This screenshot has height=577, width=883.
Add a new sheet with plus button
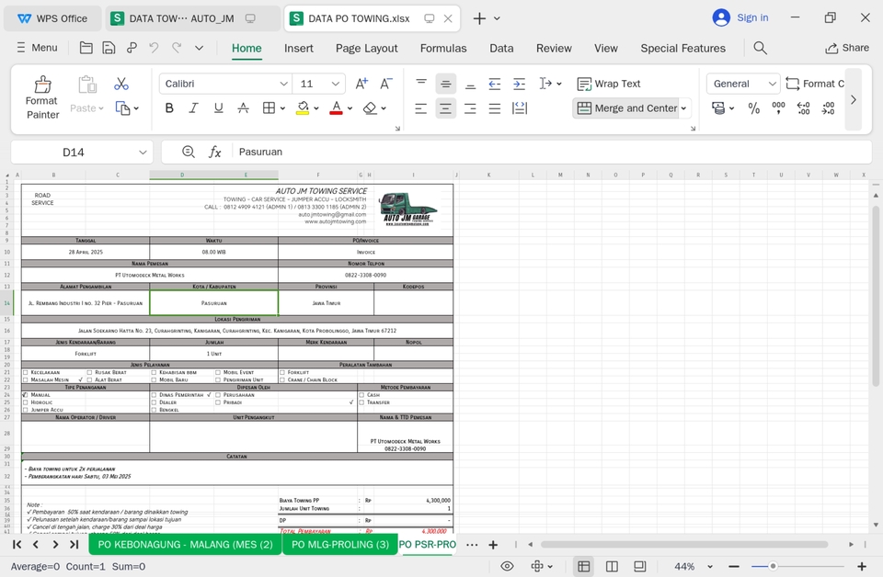[493, 544]
